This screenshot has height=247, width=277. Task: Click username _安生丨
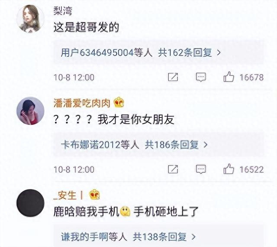[68, 195]
